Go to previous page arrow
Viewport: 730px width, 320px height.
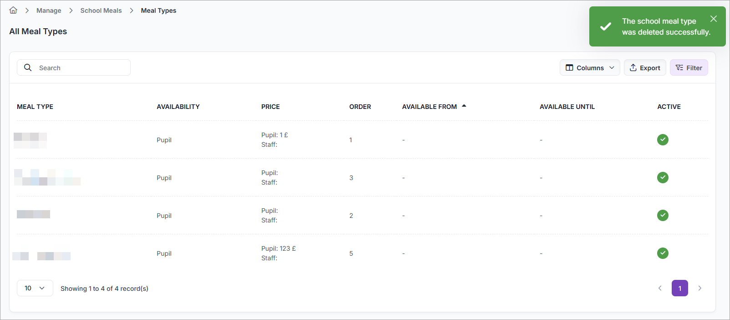tap(660, 288)
